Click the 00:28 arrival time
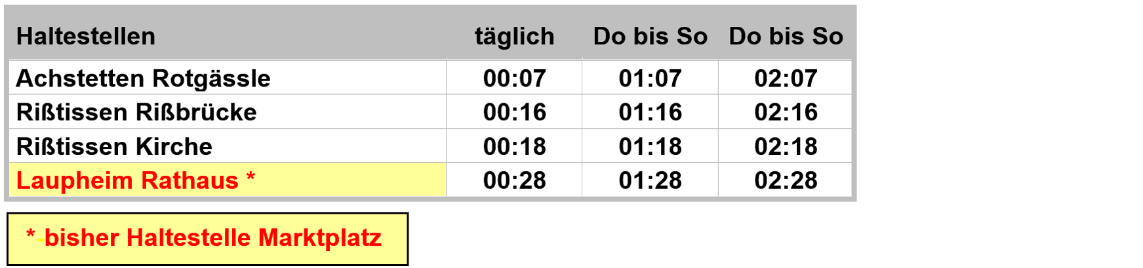This screenshot has height=268, width=1143. pos(515,180)
